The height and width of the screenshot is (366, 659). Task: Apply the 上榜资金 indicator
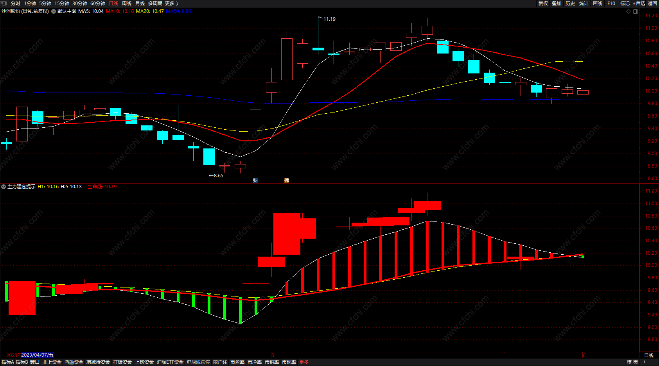(x=144, y=362)
